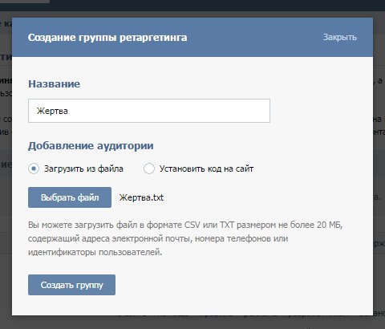Click the hint line mentioning CSV или TXT
The image size is (385, 329).
pyautogui.click(x=185, y=225)
